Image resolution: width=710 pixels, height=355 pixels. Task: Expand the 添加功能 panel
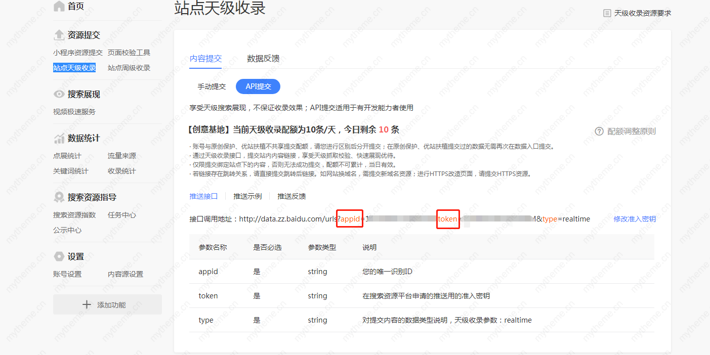[107, 304]
